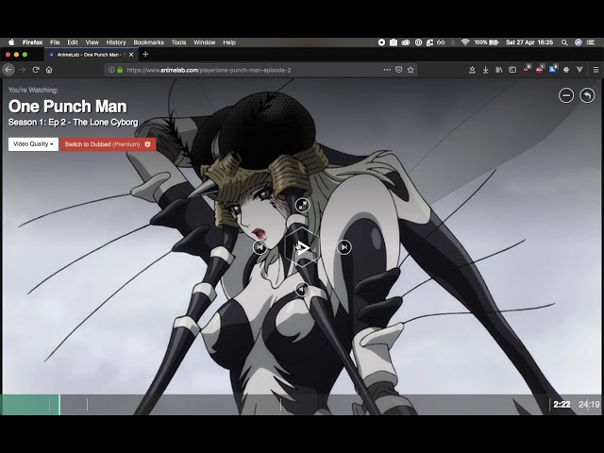Open the blue contact extension icon
Screen dimensions: 604x453
click(x=553, y=69)
